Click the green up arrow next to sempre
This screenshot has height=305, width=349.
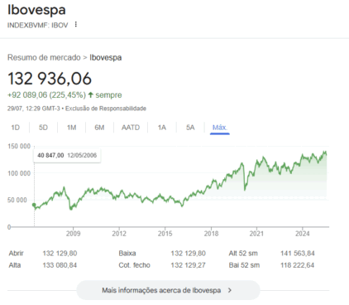90,95
